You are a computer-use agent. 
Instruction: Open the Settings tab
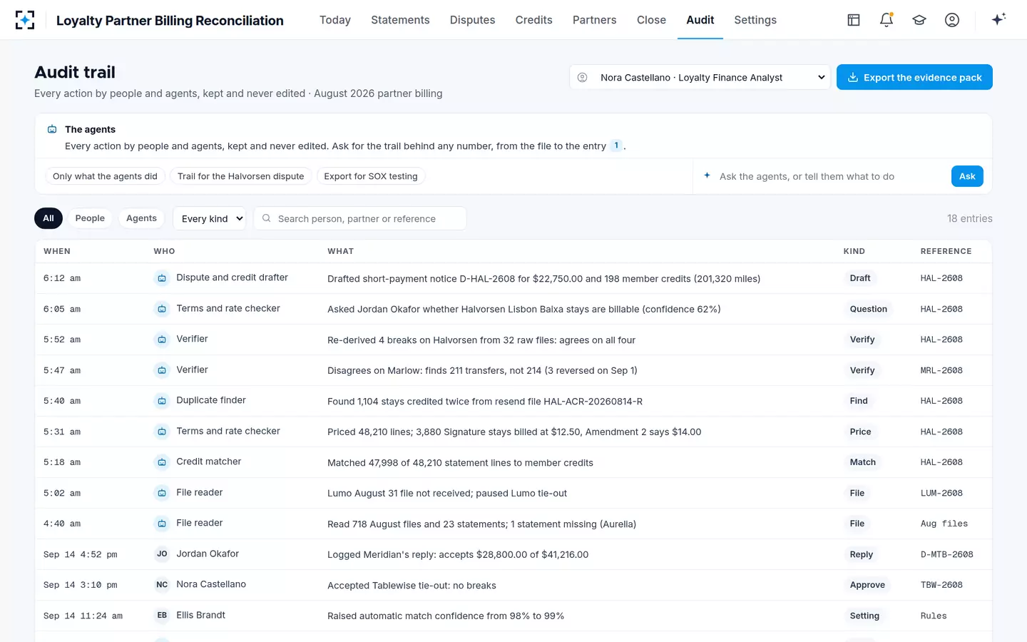755,20
